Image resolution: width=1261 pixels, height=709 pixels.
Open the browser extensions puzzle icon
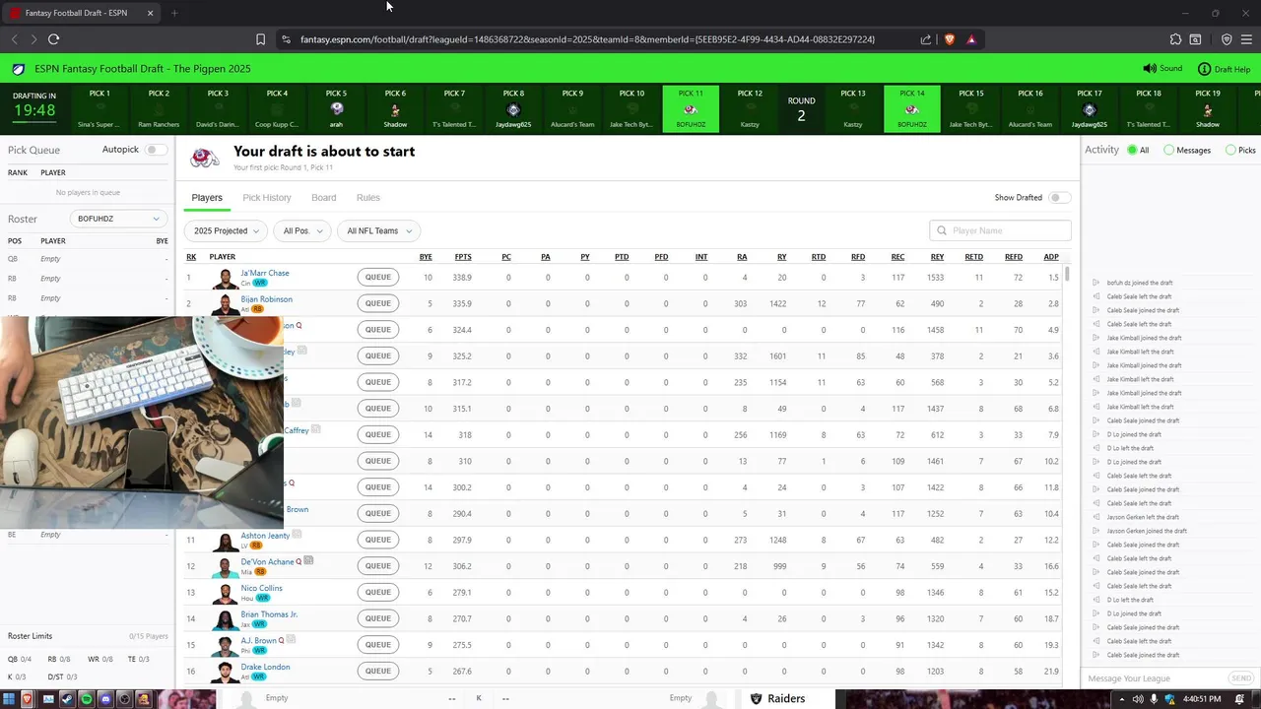(1175, 39)
